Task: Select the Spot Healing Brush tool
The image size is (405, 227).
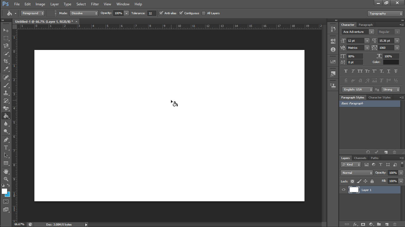Action: click(6, 77)
